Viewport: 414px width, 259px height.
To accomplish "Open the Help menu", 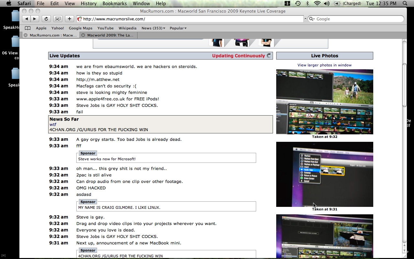I will click(x=161, y=4).
